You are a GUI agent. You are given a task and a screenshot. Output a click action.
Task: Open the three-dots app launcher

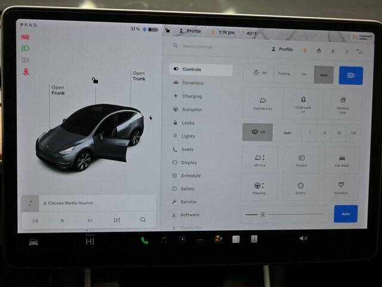(200, 240)
